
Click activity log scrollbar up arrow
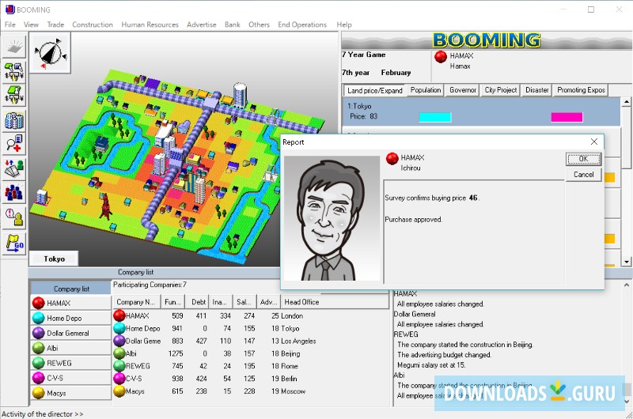coord(627,285)
